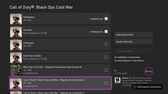Click the Dead Ops Arcade row title
The height and width of the screenshot is (94, 168).
tap(32, 56)
